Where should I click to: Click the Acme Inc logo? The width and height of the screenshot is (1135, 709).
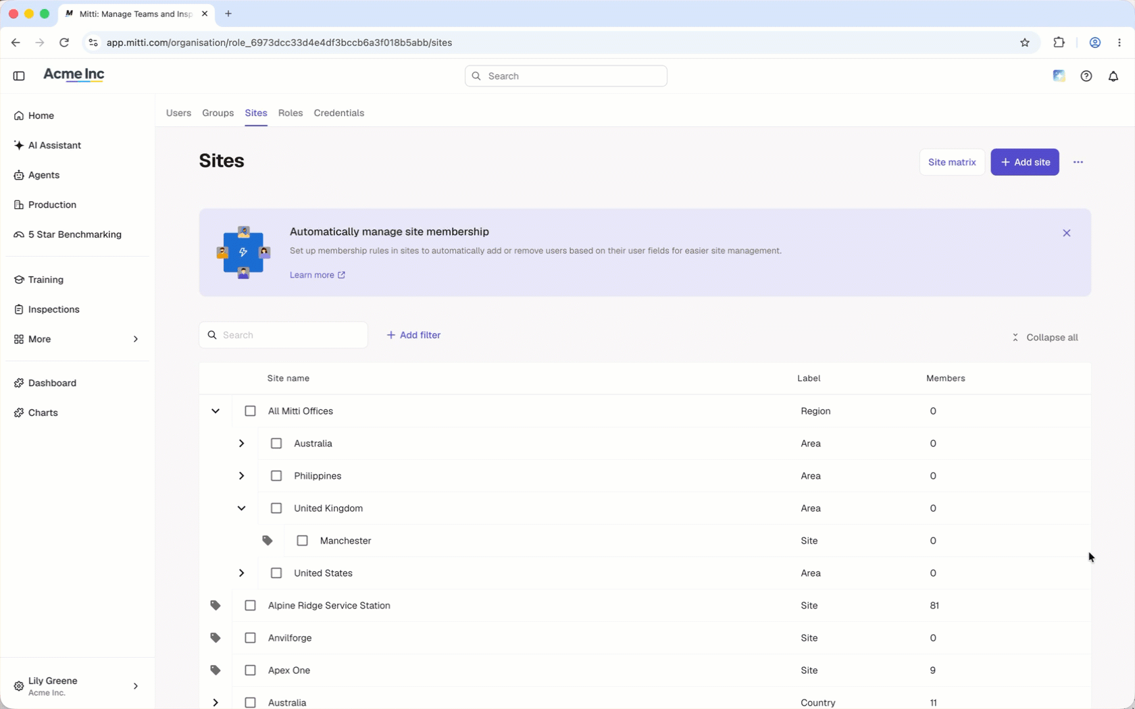tap(74, 75)
